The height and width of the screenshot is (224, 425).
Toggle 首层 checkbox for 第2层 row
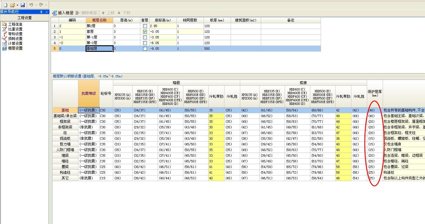tap(145, 26)
